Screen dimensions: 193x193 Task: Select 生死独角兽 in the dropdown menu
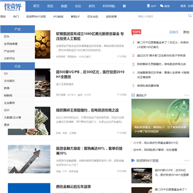coord(18,44)
